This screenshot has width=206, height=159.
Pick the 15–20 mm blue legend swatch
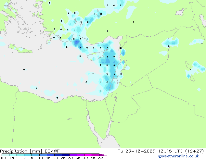[51, 155]
